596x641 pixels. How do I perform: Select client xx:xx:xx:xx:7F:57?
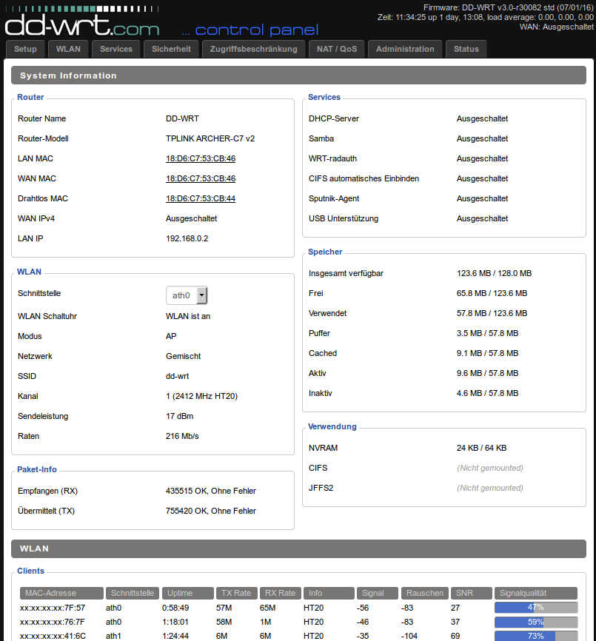pyautogui.click(x=53, y=608)
